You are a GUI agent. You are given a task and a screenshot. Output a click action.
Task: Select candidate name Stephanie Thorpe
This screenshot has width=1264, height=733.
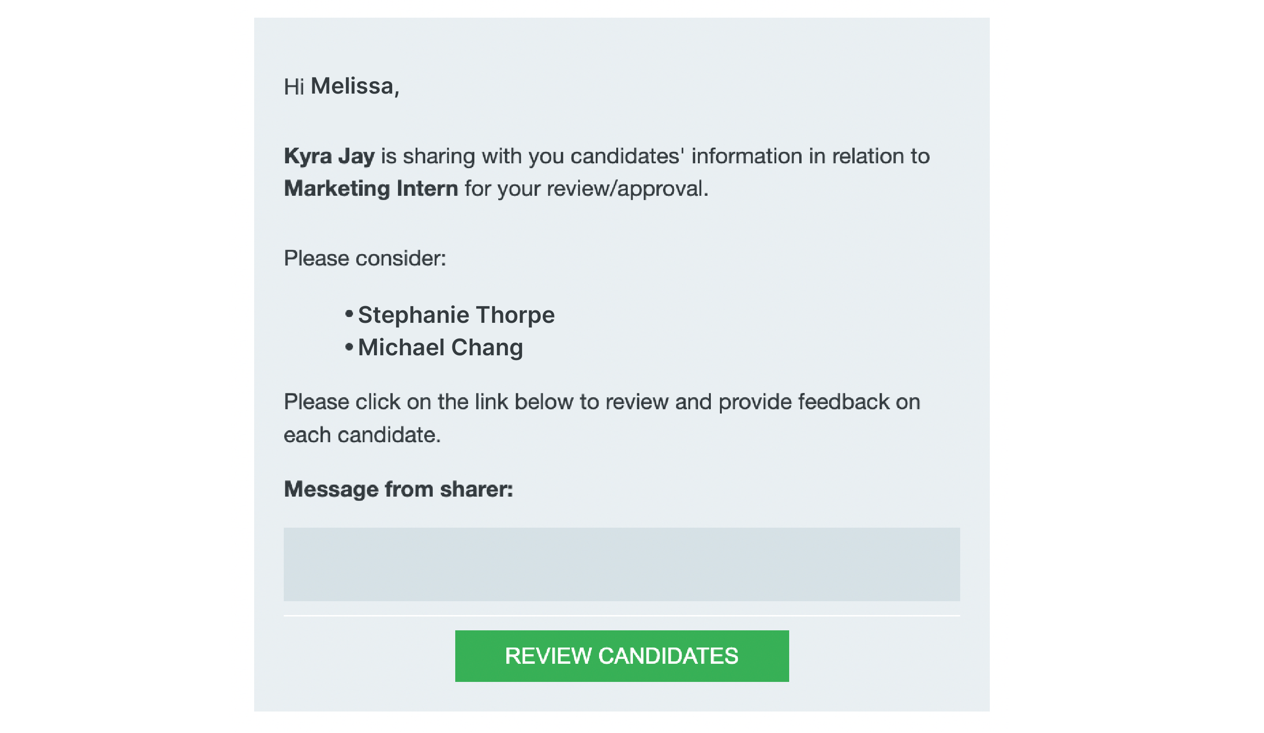[x=456, y=315]
